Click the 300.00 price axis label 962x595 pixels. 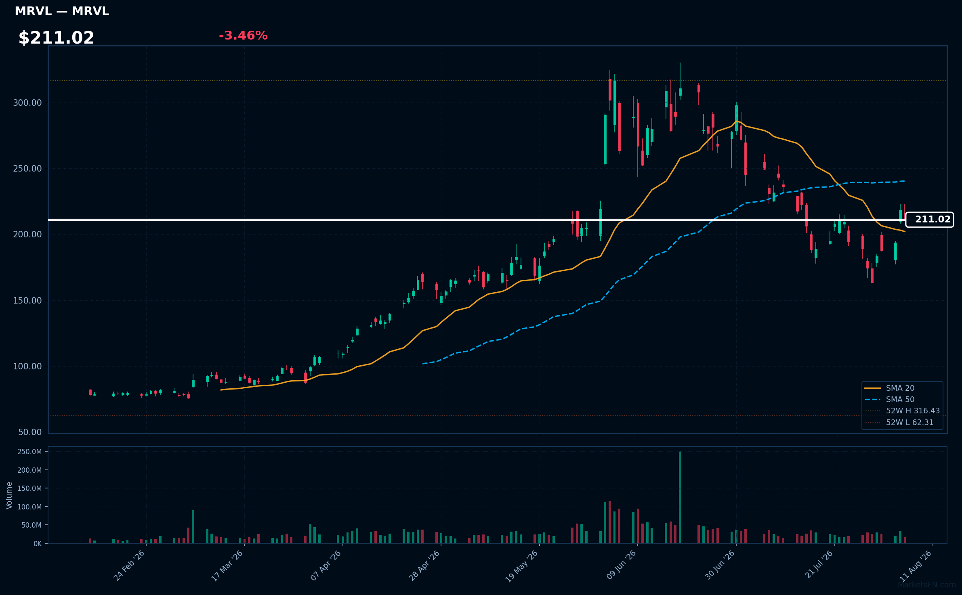(x=27, y=103)
